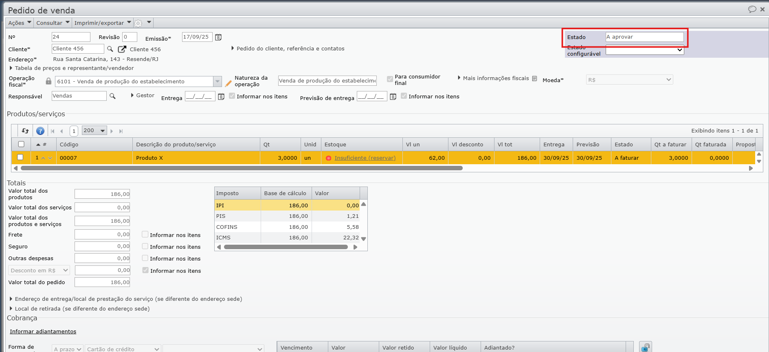Open the comments speech bubble icon
Image resolution: width=769 pixels, height=352 pixels.
point(752,9)
